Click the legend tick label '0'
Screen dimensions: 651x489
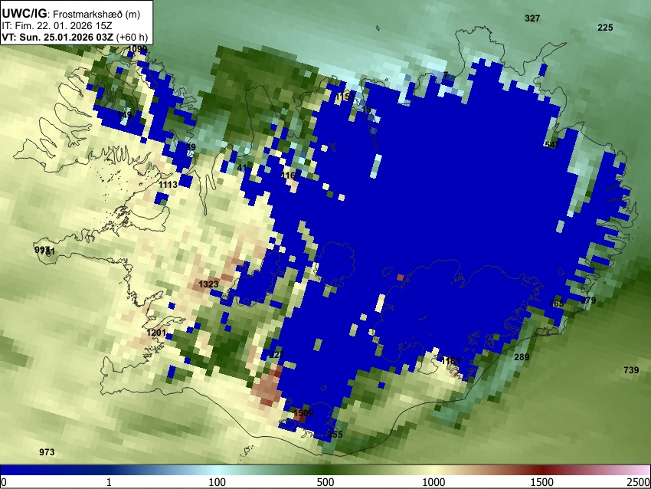4,482
